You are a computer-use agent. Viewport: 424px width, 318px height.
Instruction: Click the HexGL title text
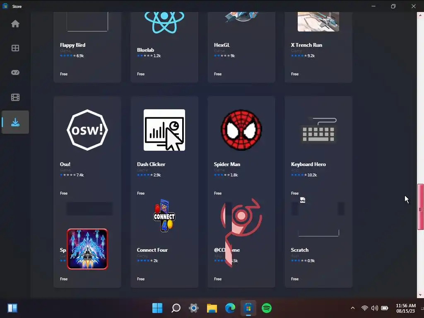coord(222,45)
